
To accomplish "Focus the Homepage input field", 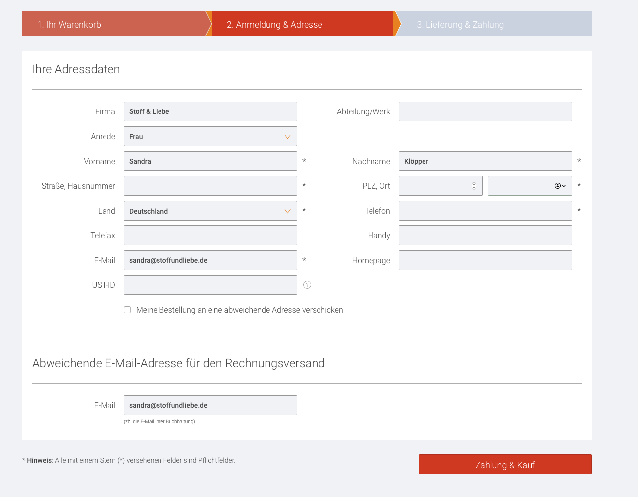I will [x=485, y=260].
